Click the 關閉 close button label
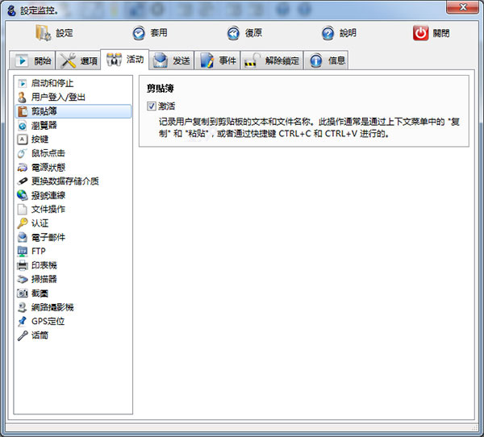 pyautogui.click(x=441, y=33)
